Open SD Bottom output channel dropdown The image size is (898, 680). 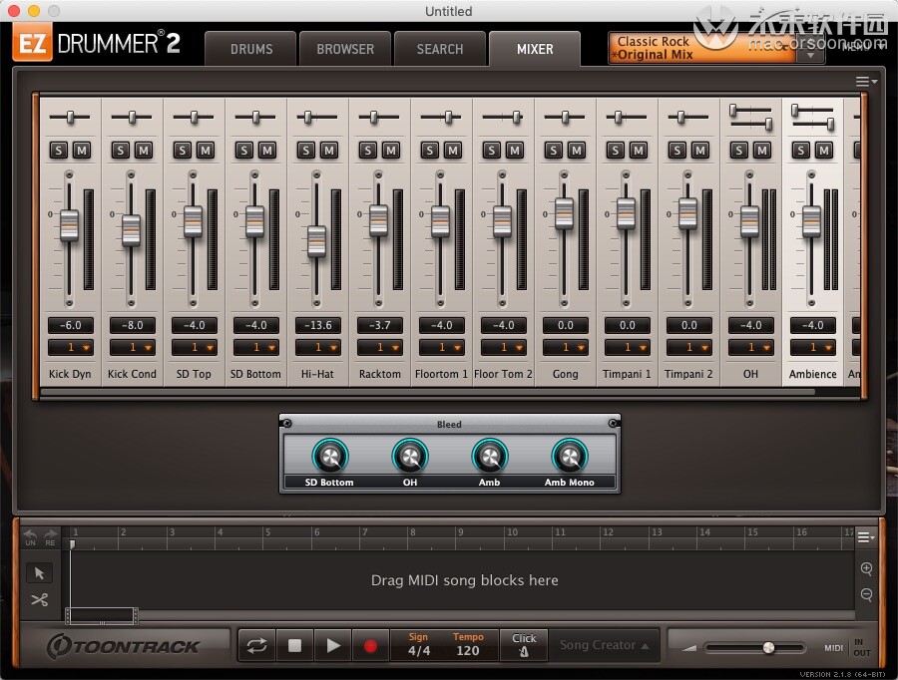(255, 347)
